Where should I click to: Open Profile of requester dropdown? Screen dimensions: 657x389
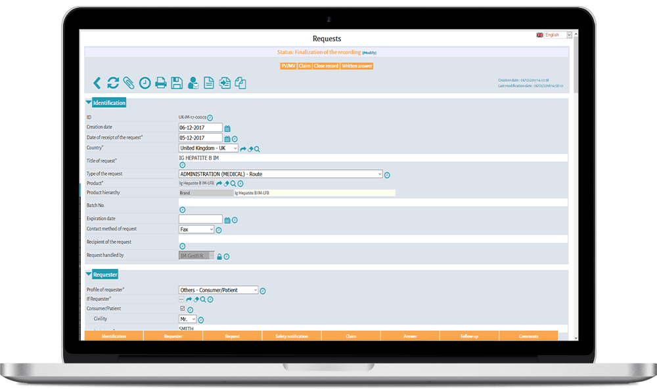(218, 290)
